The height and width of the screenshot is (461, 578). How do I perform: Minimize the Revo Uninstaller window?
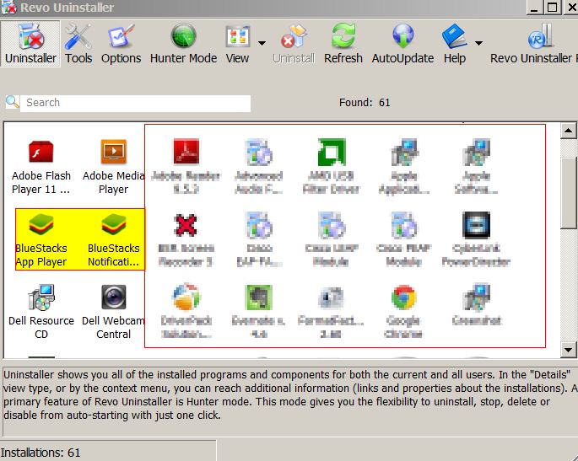(534, 8)
